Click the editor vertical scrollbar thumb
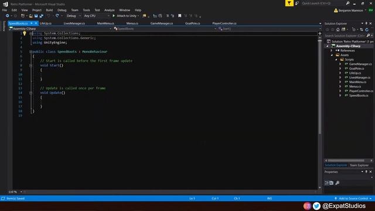The width and height of the screenshot is (375, 211). [x=320, y=86]
